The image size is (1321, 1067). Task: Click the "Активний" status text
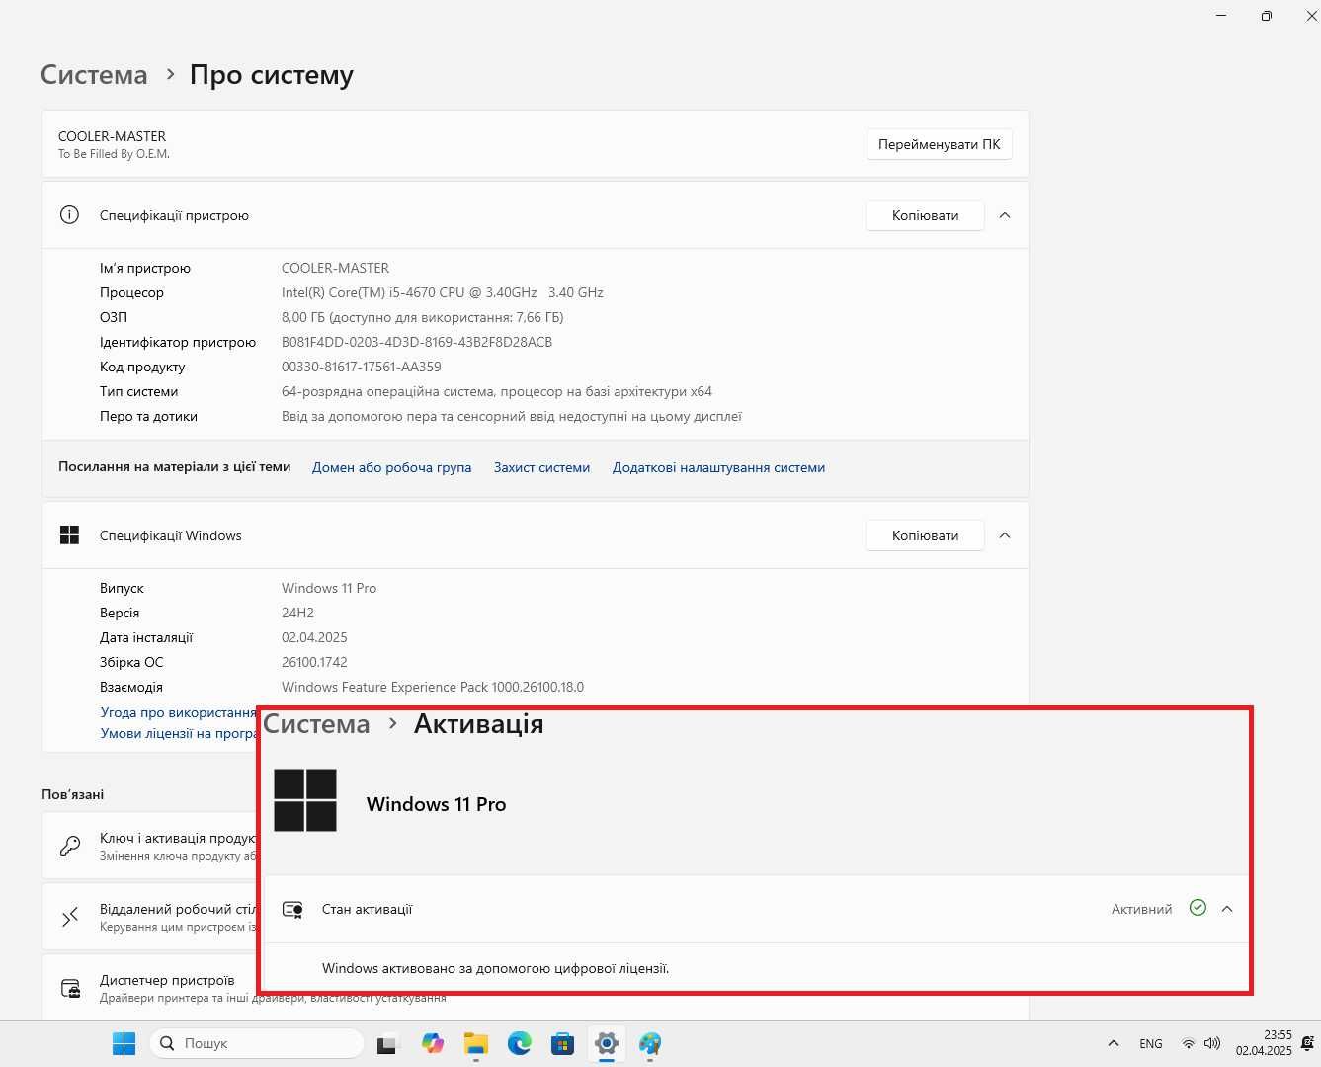click(1141, 909)
